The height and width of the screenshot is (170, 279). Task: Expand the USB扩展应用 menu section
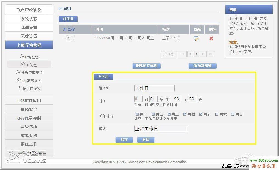pos(29,100)
